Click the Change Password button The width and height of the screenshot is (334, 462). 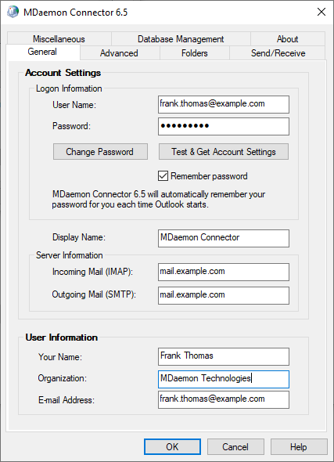click(100, 152)
